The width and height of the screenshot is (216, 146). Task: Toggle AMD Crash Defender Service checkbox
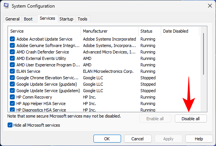coord(12,52)
